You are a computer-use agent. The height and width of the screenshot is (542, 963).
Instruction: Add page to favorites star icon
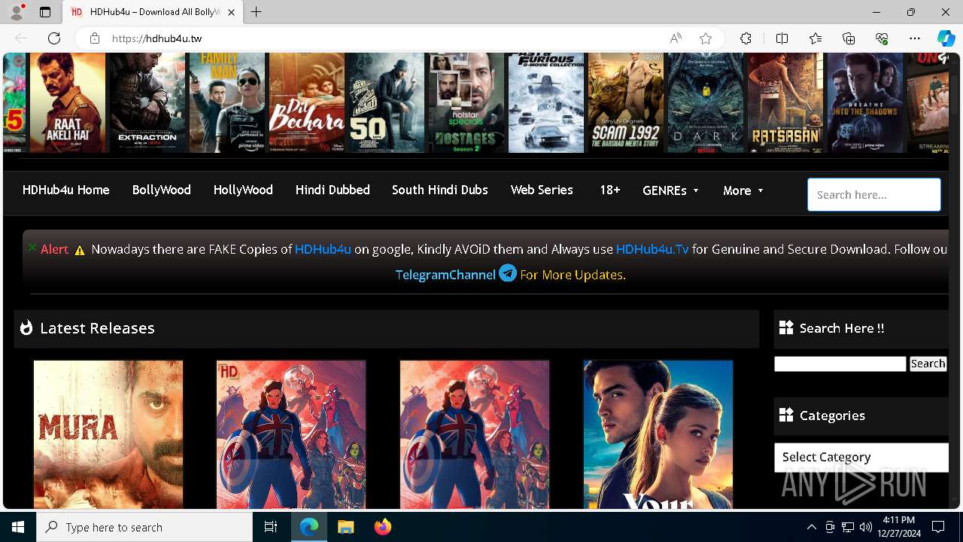pos(706,38)
